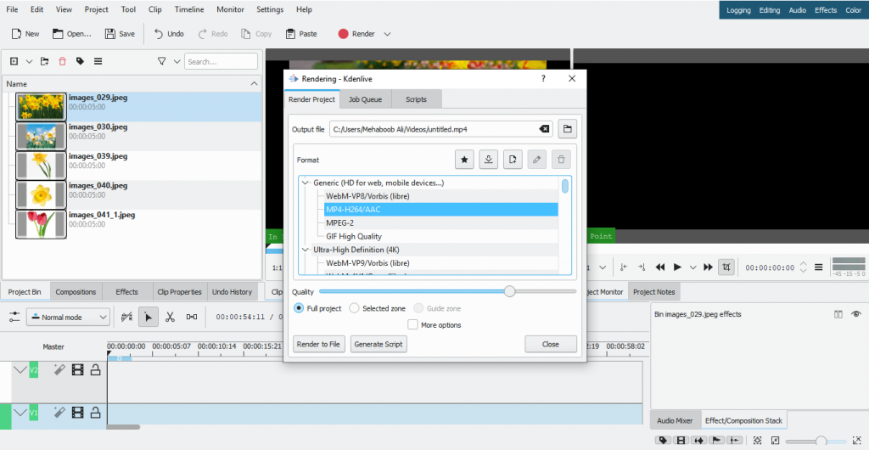
Task: Click the red delete clip icon in bin
Action: click(x=62, y=61)
